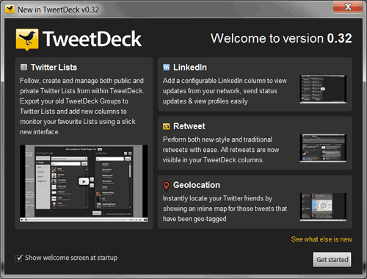367x279 pixels.
Task: Click the video progress bar under Twitter Lists
Action: click(77, 220)
